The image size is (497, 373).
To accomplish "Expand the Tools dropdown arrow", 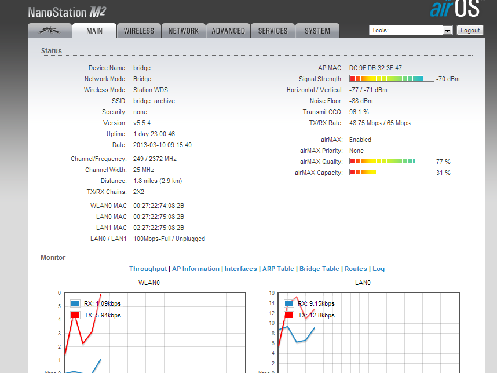I will (x=447, y=30).
